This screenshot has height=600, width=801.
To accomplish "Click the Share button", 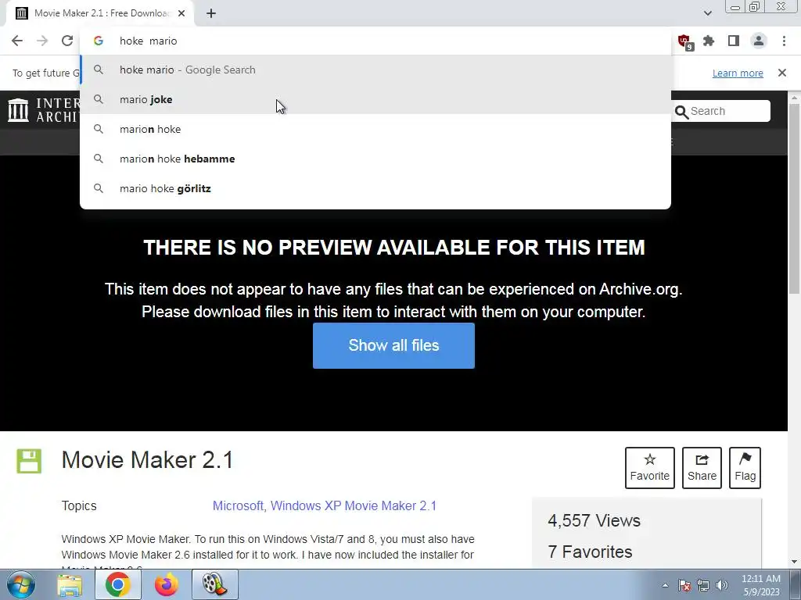I will 702,468.
